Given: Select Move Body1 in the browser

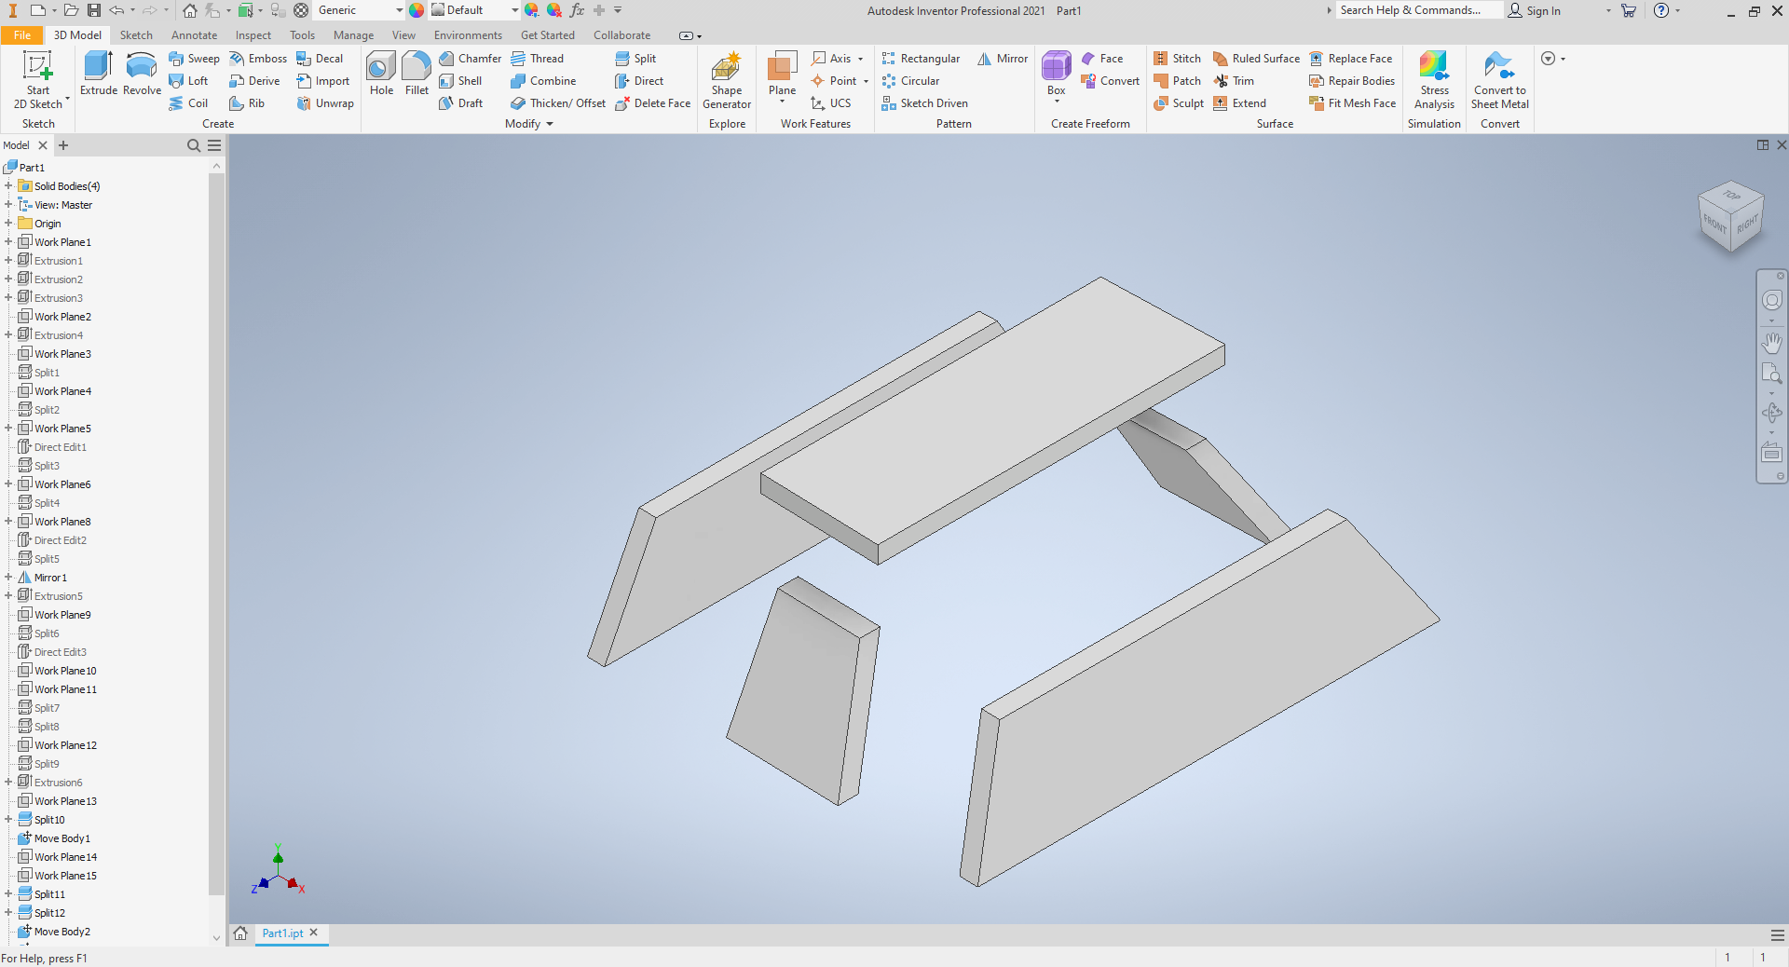Looking at the screenshot, I should coord(61,838).
